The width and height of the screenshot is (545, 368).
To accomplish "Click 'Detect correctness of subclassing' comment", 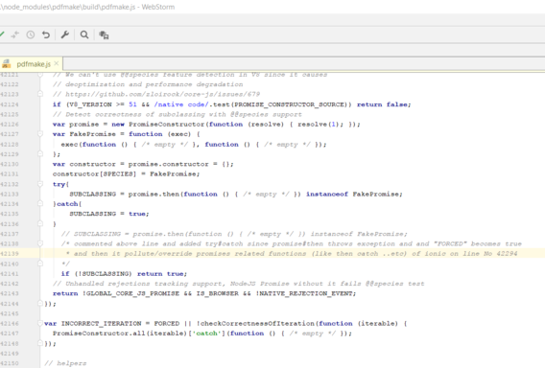I will tap(178, 115).
